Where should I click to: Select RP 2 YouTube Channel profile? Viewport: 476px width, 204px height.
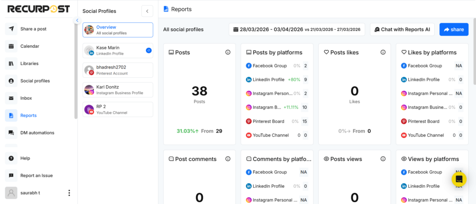118,109
